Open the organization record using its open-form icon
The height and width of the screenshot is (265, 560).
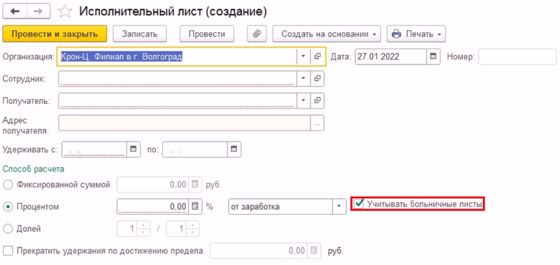pos(317,57)
